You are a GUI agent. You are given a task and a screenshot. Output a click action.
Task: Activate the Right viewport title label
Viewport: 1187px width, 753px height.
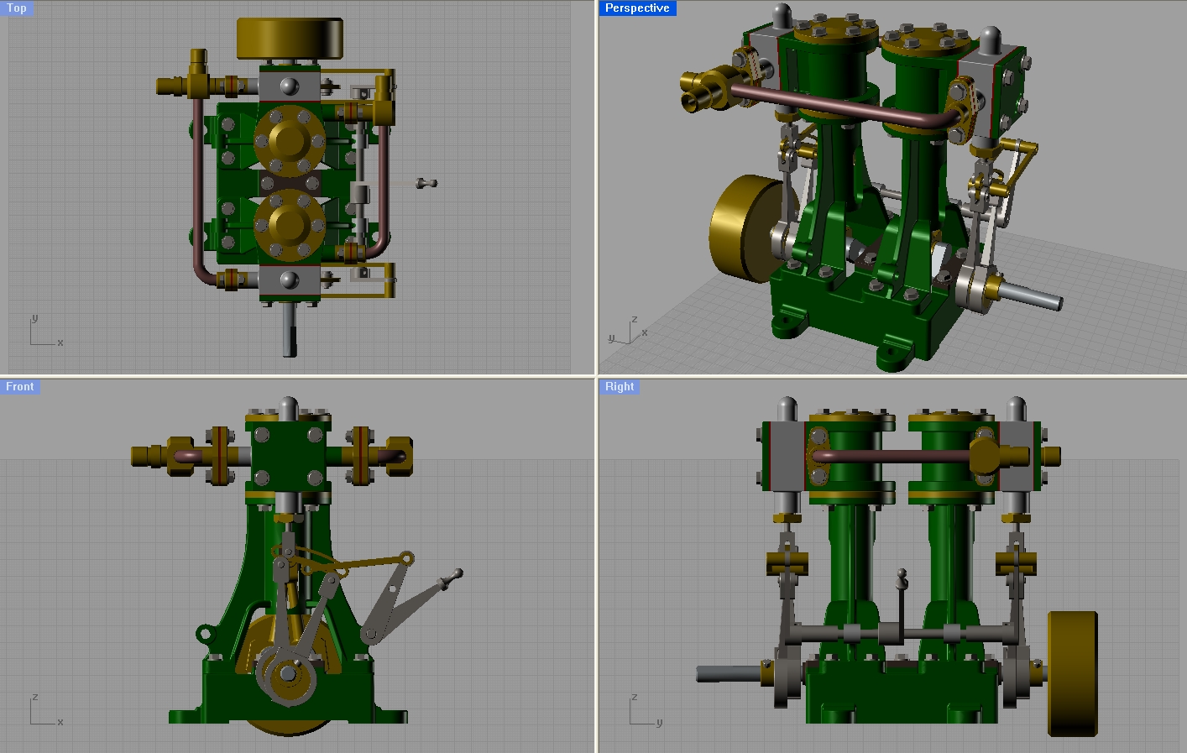click(620, 386)
